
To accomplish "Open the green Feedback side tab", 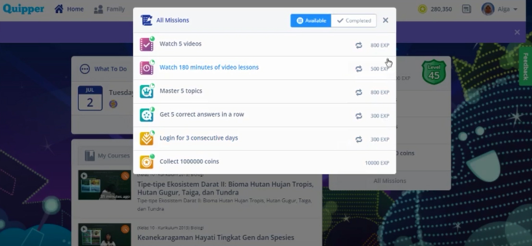I will [x=526, y=66].
